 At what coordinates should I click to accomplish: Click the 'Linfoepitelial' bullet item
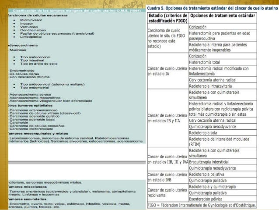coord(31,37)
